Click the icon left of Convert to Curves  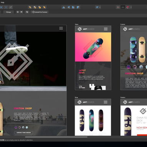(27, 12)
